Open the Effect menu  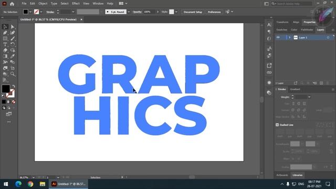point(76,4)
